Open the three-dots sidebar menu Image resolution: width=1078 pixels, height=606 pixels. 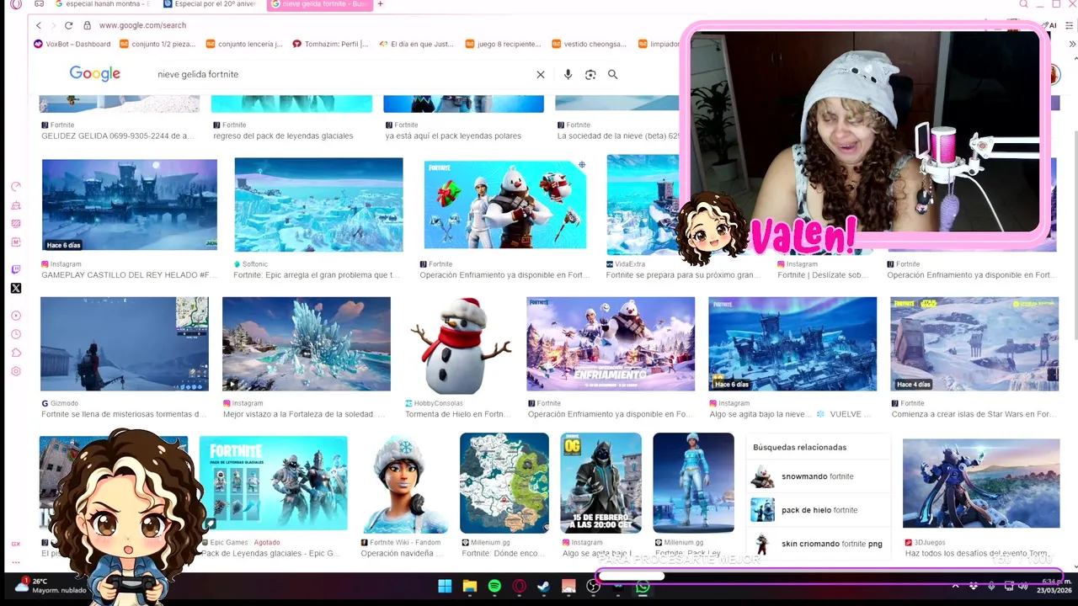coord(16,561)
